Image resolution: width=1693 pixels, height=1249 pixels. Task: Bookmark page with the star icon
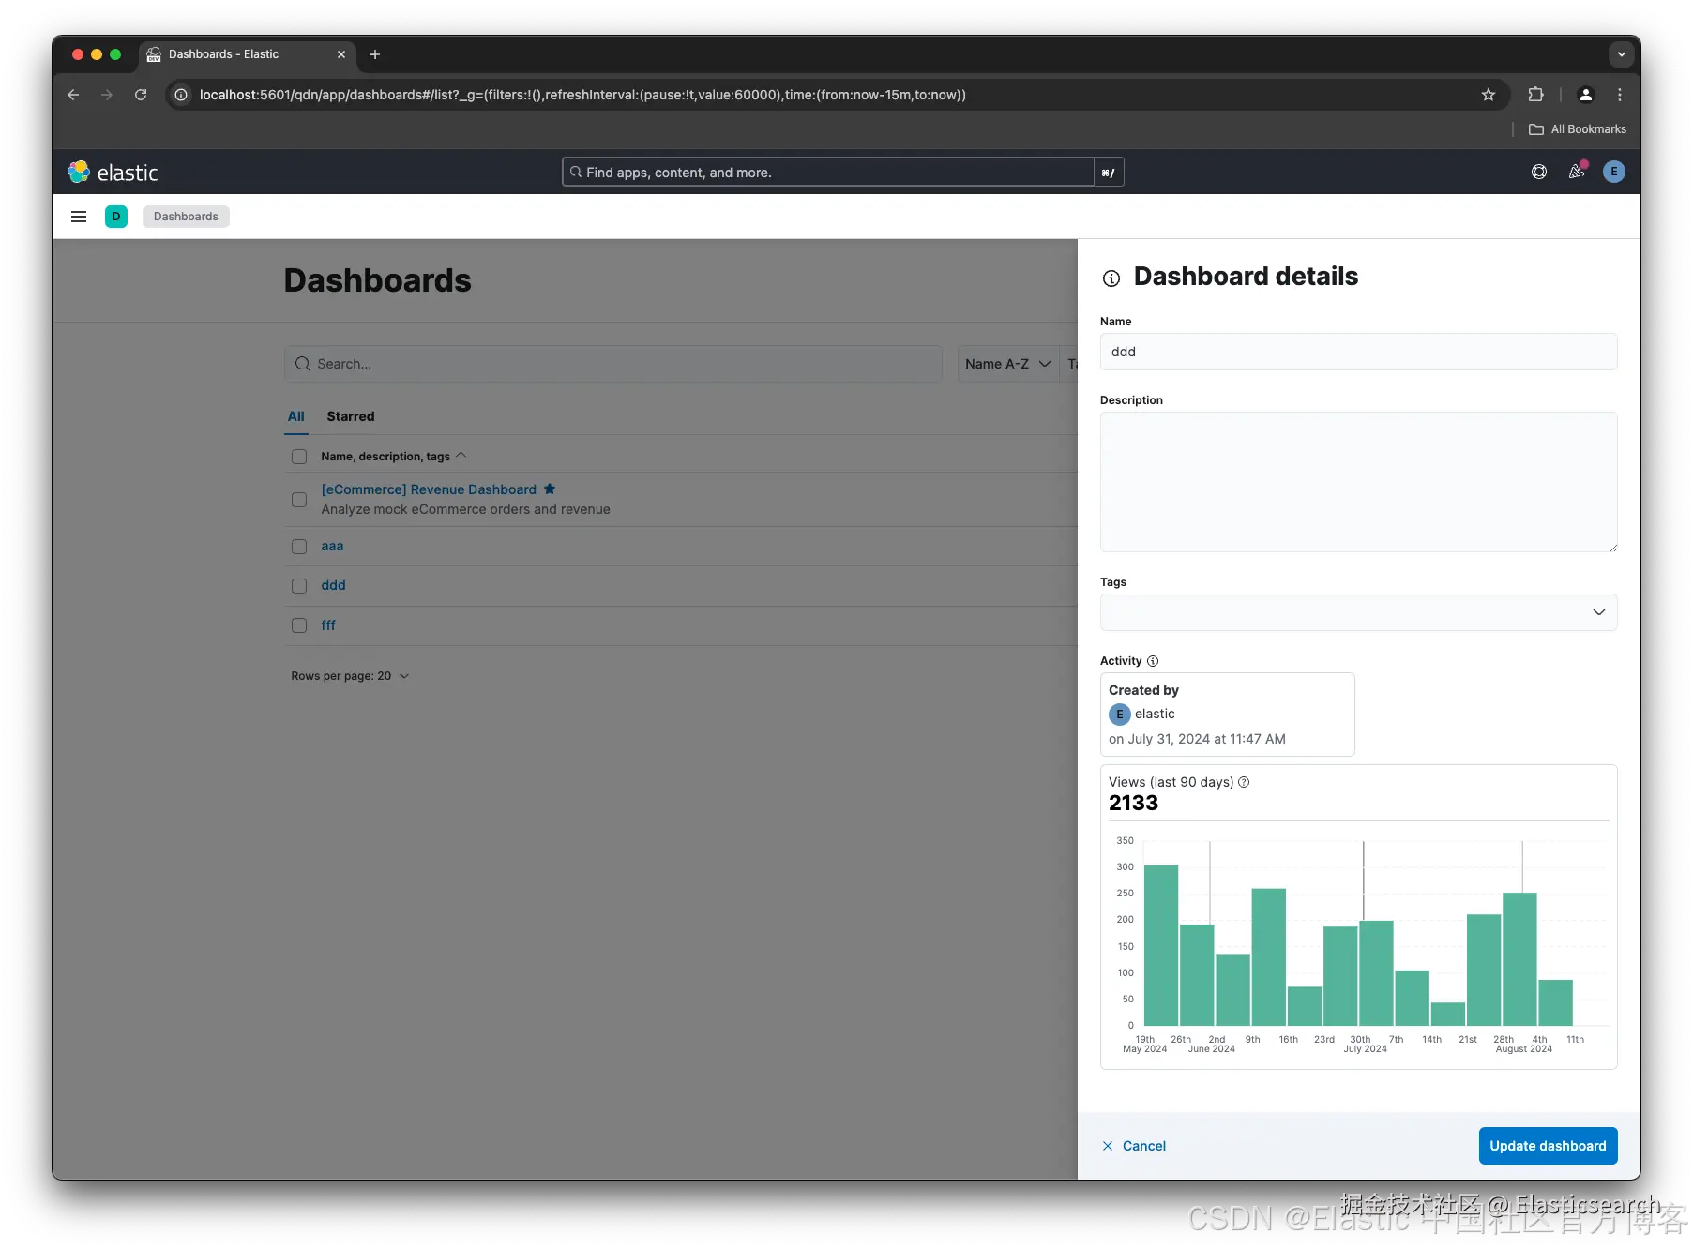(x=1489, y=95)
